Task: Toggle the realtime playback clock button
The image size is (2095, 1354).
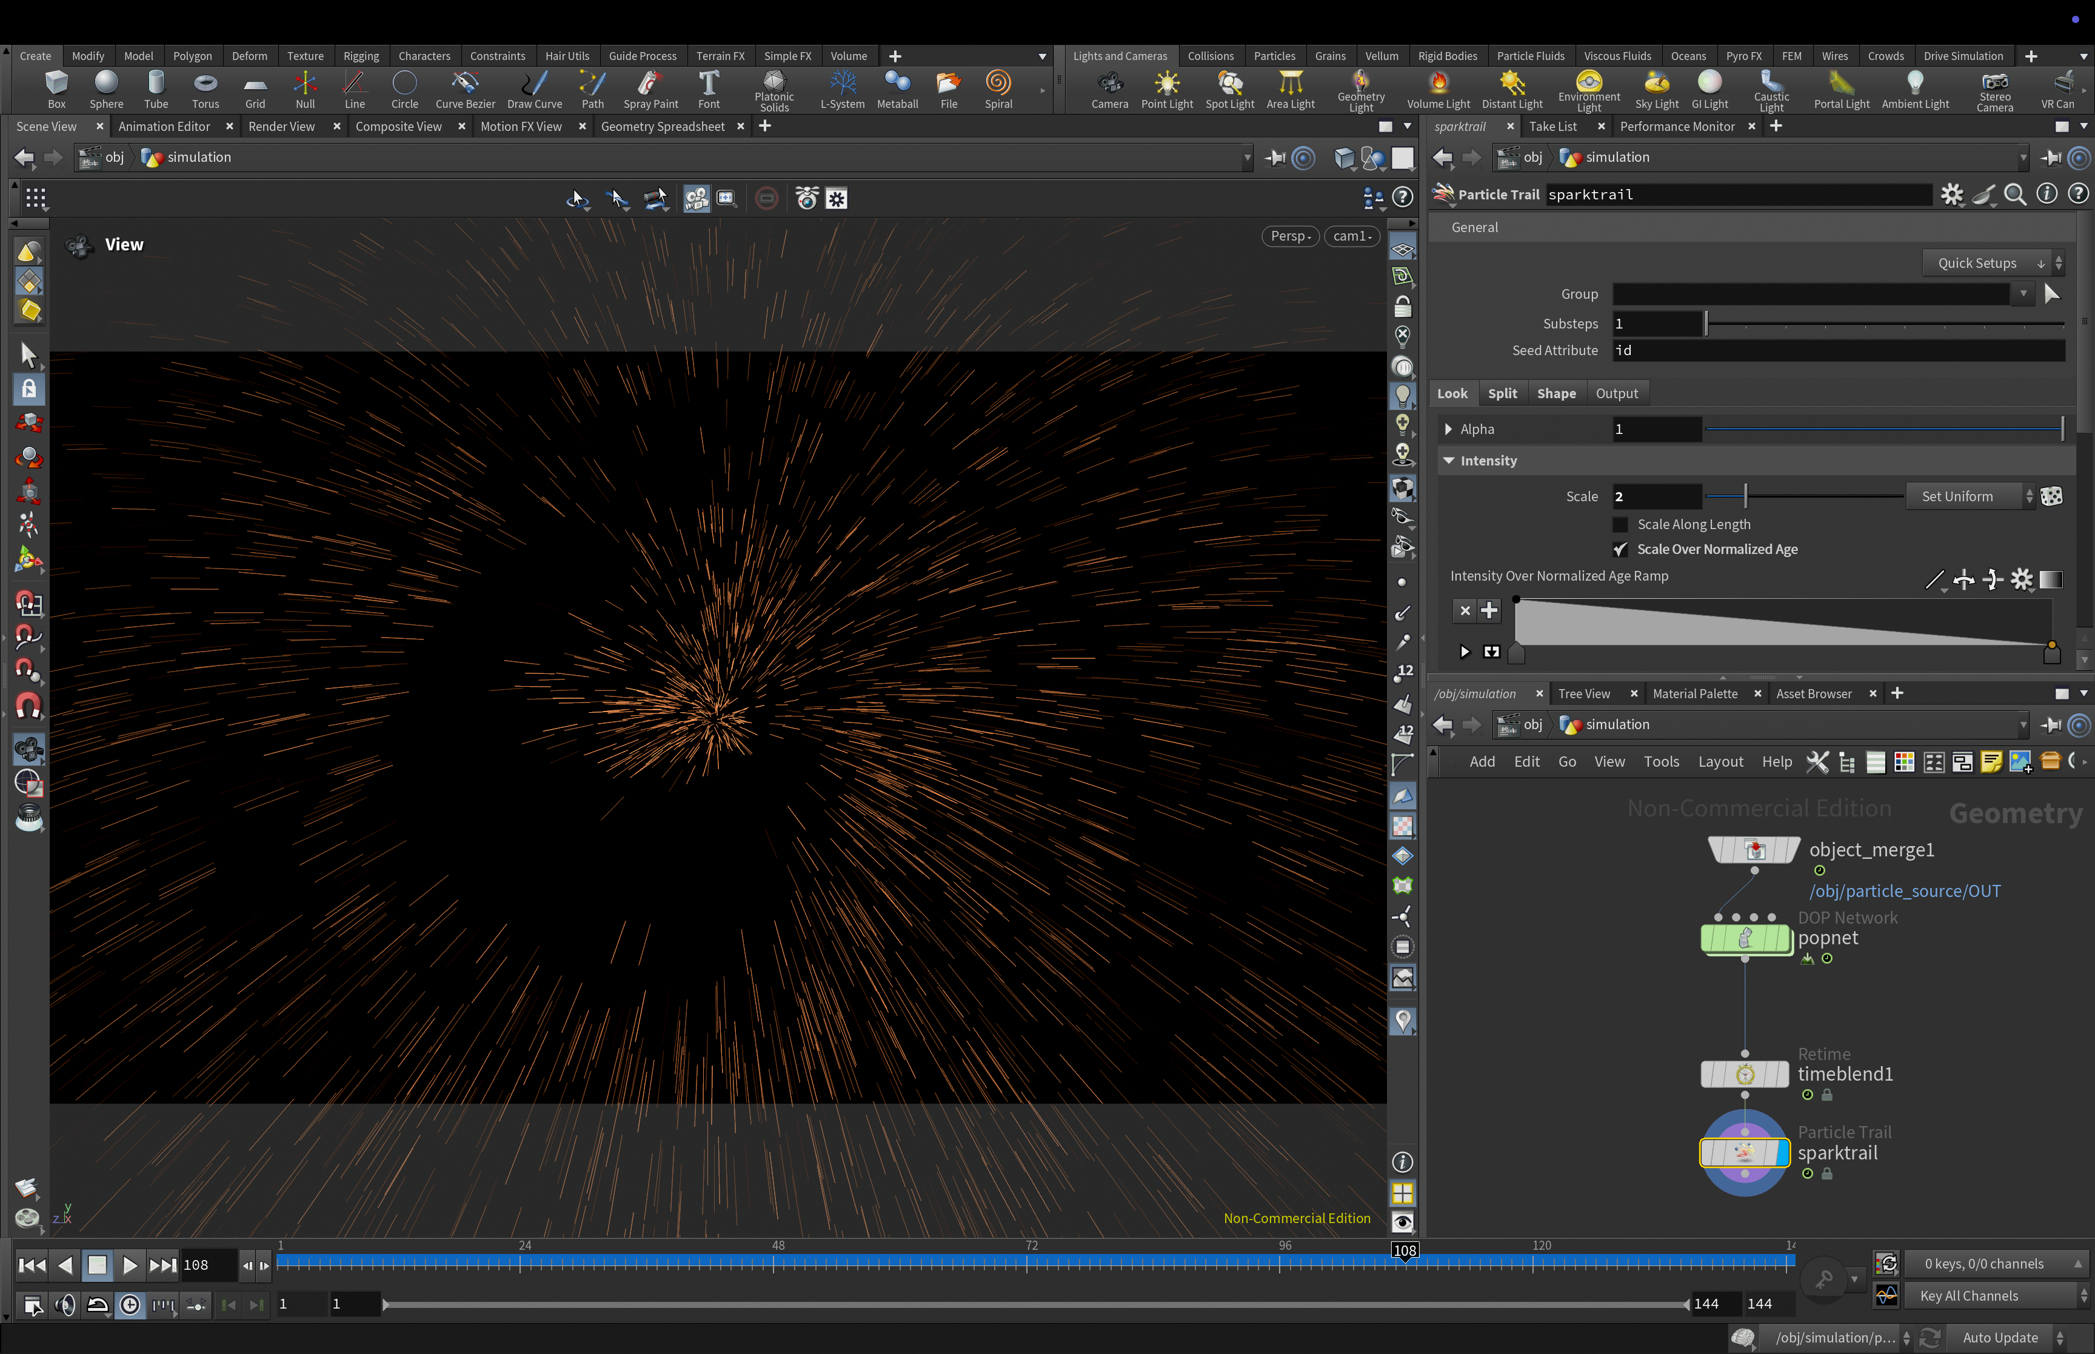Action: 130,1305
